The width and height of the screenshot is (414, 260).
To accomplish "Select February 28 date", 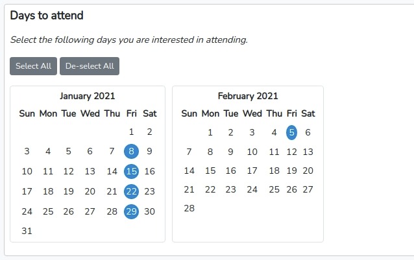I will (189, 208).
